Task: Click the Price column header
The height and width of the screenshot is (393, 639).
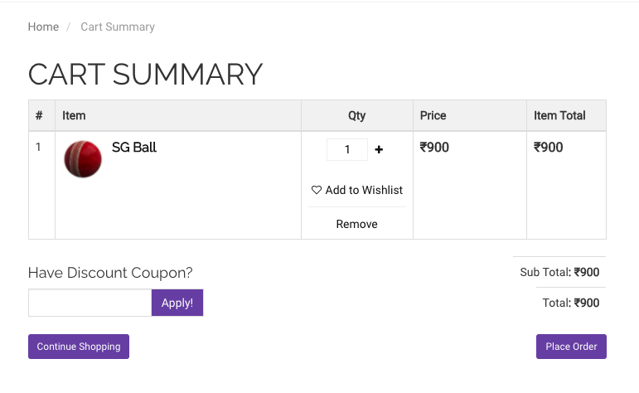Action: [433, 116]
